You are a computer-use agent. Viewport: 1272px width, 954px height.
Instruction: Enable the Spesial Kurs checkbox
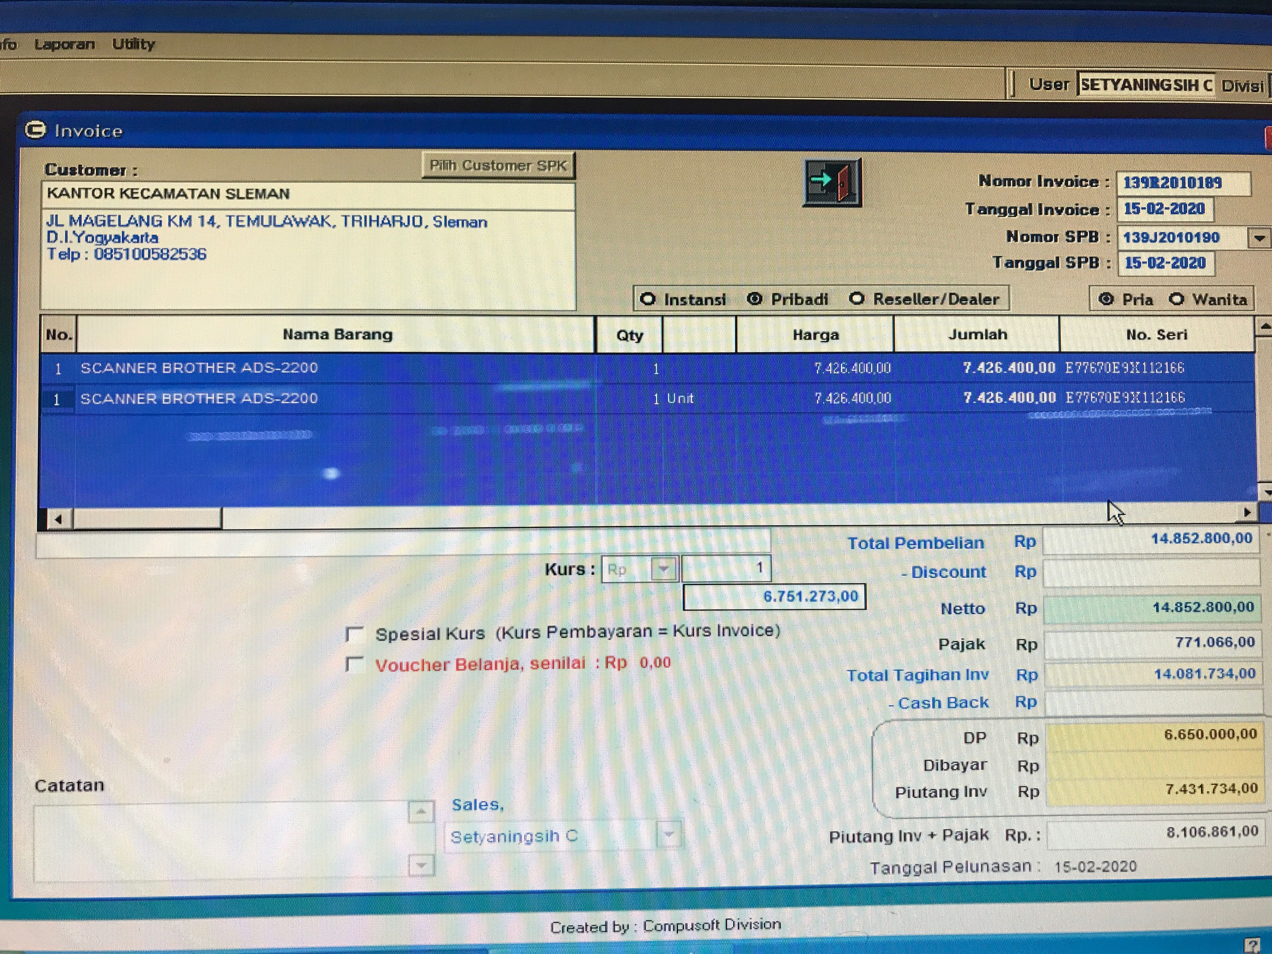[354, 634]
